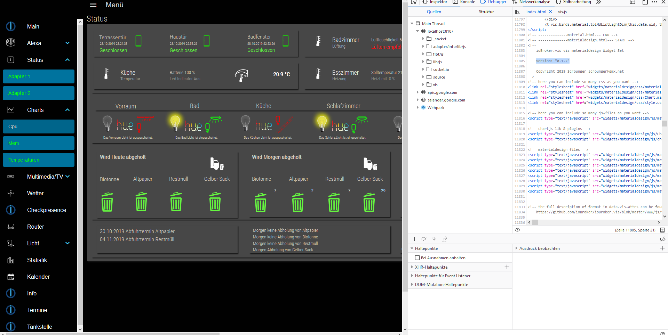
Task: Toggle the blackbox eye icon in debugger
Action: click(517, 230)
